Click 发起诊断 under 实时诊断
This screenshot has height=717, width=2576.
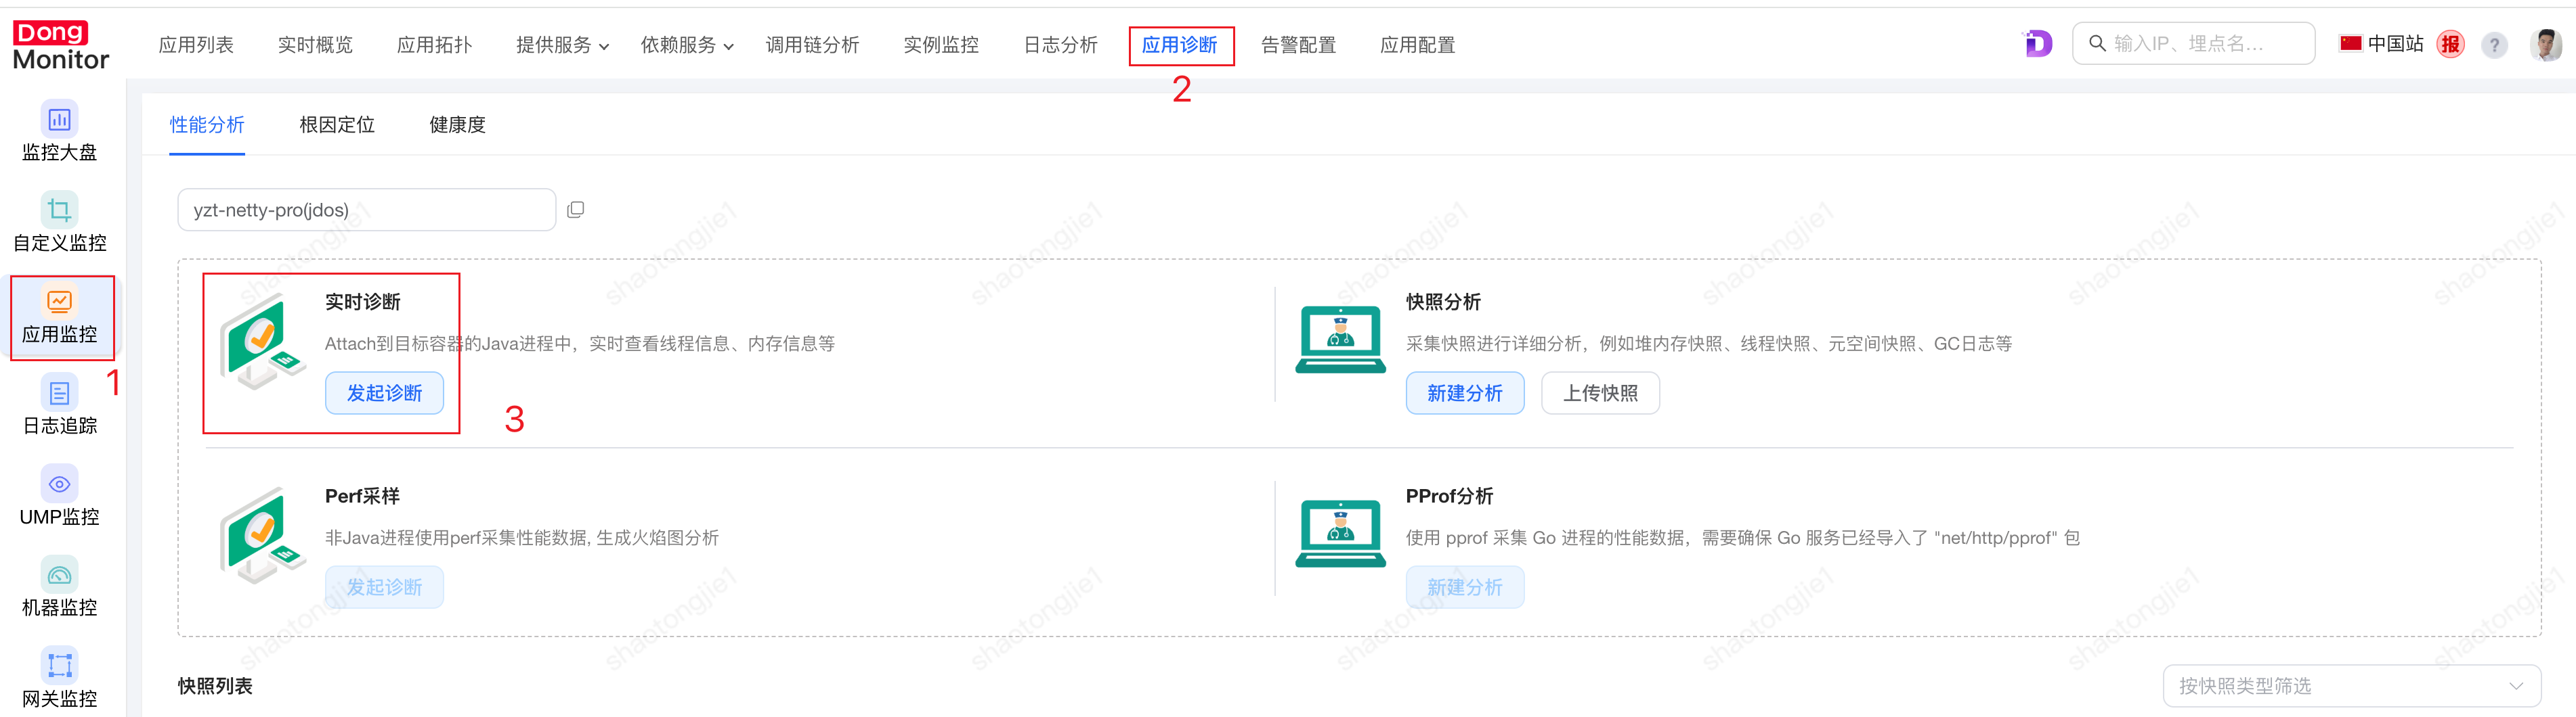coord(384,392)
